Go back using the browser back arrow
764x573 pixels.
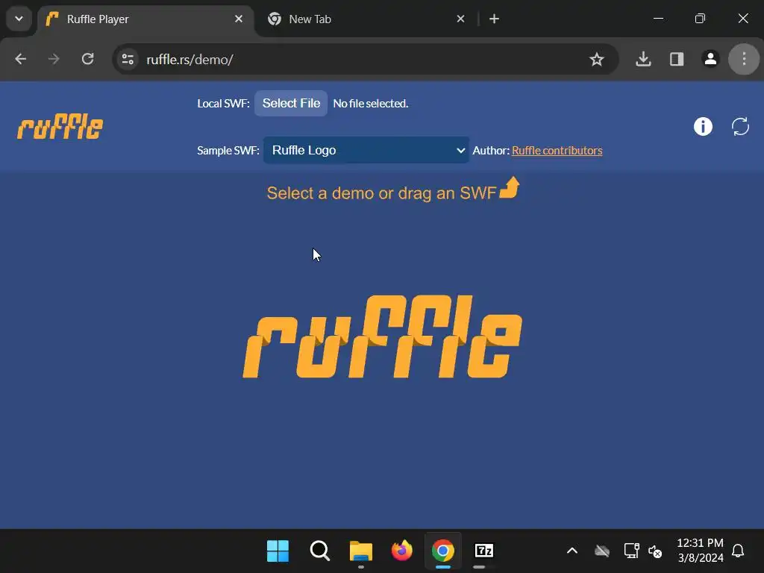[20, 60]
